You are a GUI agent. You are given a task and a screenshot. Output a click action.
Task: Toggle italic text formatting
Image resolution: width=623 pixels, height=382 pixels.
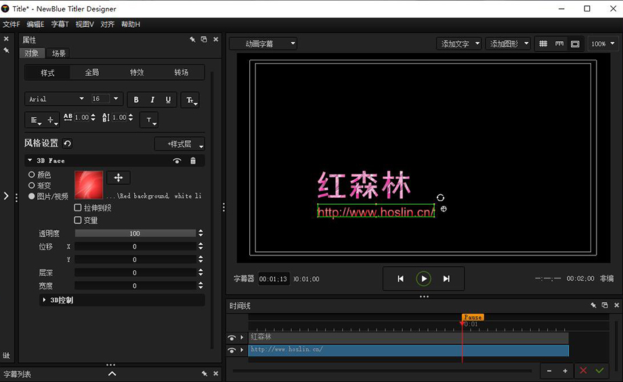(x=152, y=100)
